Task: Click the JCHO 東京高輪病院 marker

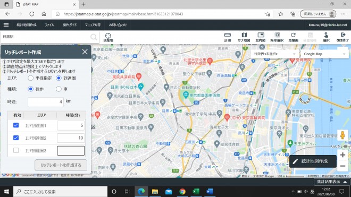Action: (x=227, y=117)
